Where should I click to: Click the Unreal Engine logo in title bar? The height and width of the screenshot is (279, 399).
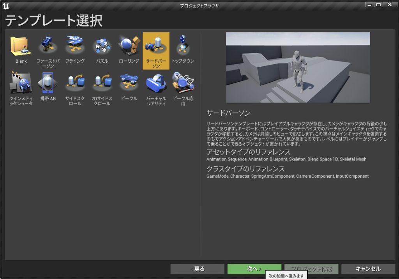point(5,5)
